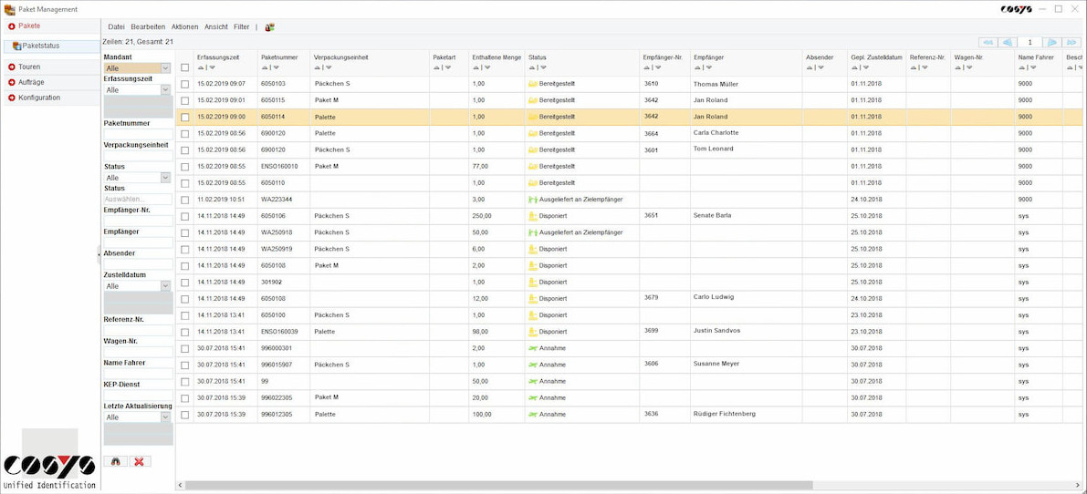Screen dimensions: 1087x494
Task: Check the row for package WA223344
Action: click(185, 200)
